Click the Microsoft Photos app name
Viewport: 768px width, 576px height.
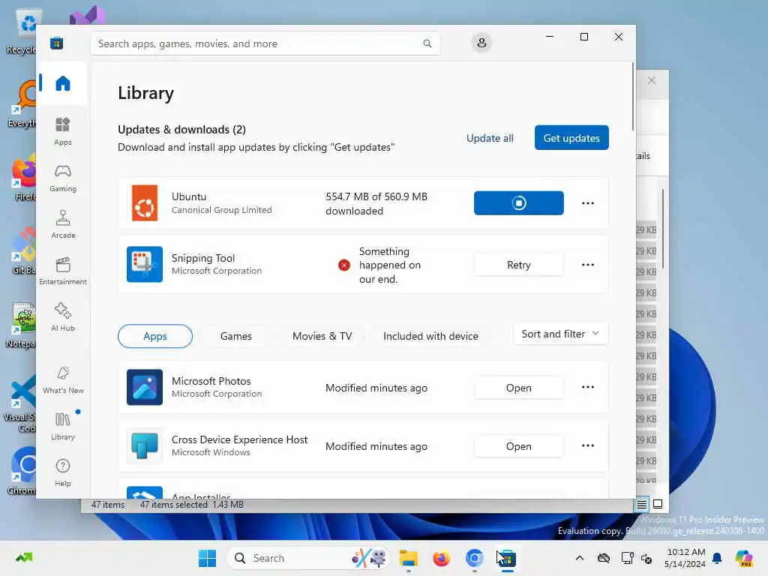click(211, 381)
